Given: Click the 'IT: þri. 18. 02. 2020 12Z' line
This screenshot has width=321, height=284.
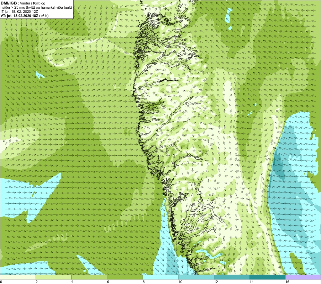Looking at the screenshot, I should pyautogui.click(x=19, y=12).
